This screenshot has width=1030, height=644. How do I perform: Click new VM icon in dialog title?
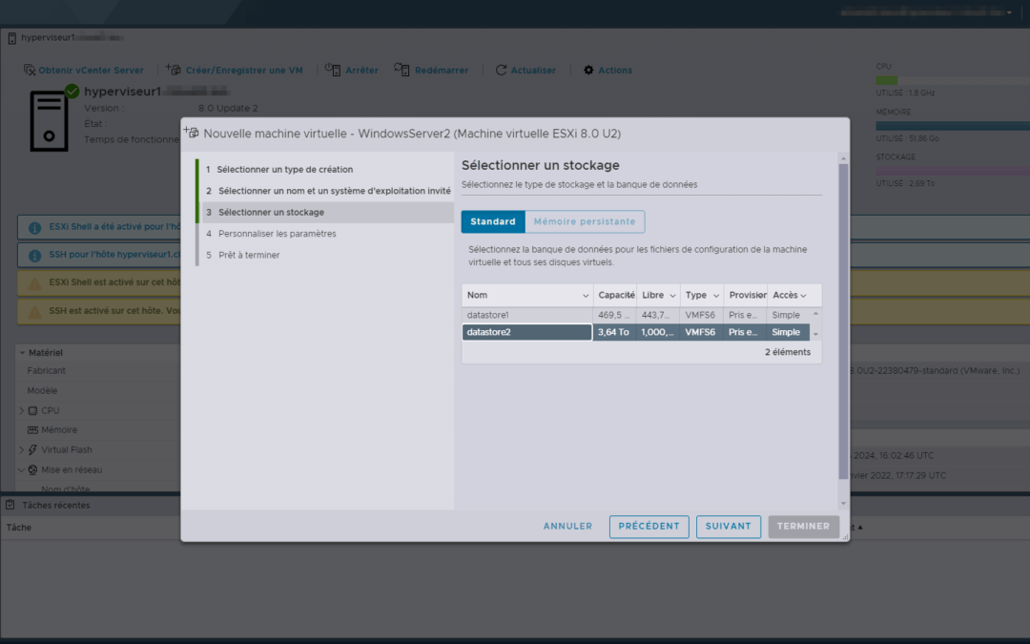tap(191, 132)
